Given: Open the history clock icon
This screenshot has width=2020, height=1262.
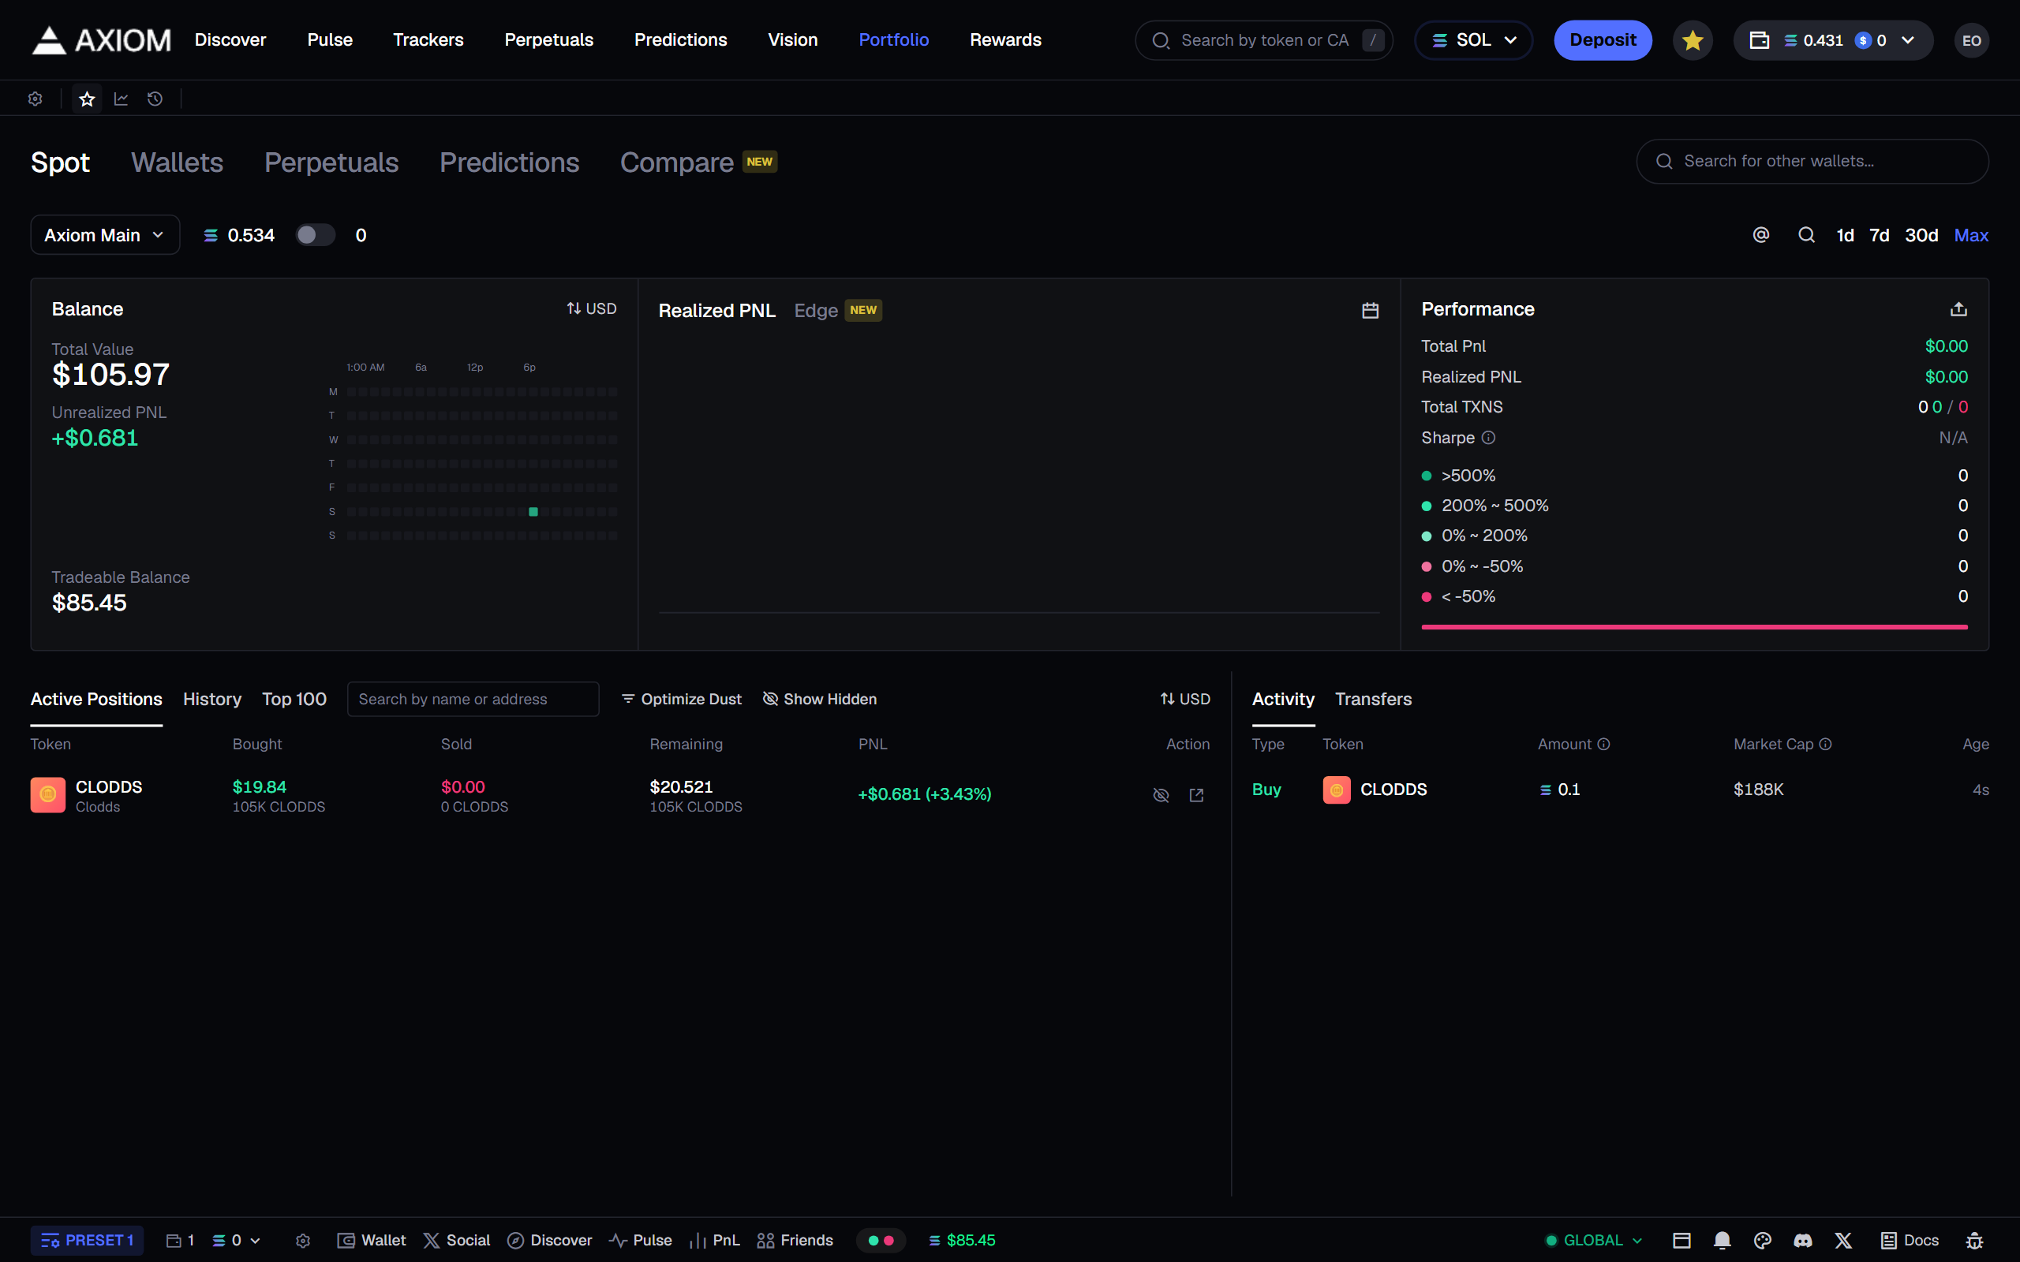Looking at the screenshot, I should pos(155,99).
